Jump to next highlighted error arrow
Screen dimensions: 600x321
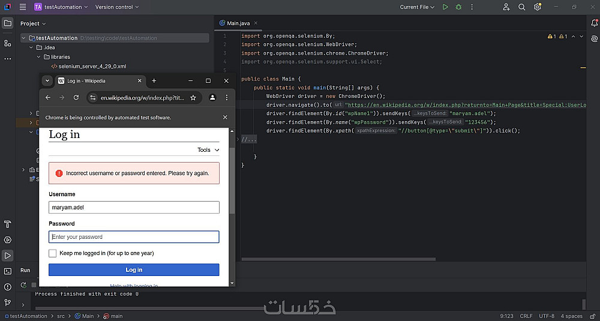(581, 37)
